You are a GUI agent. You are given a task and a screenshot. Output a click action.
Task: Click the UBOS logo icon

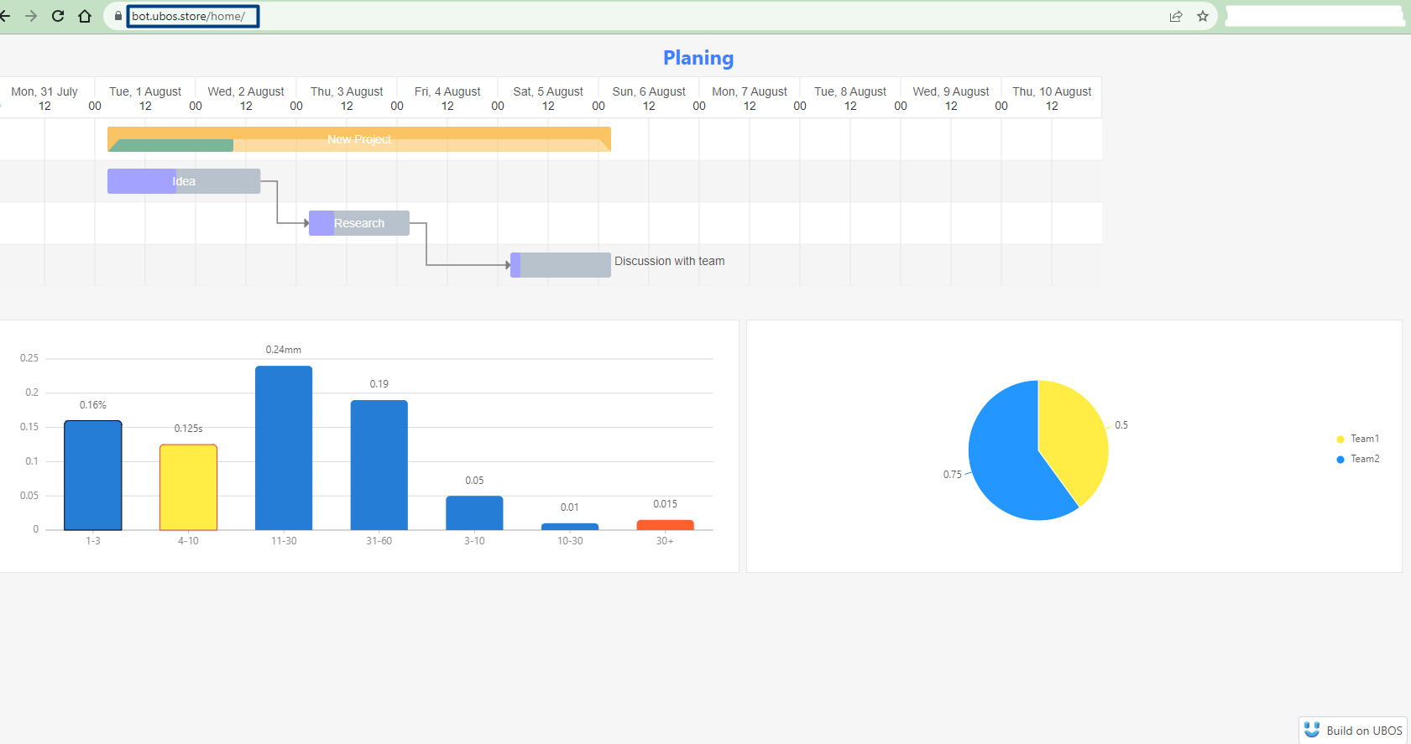pyautogui.click(x=1312, y=730)
